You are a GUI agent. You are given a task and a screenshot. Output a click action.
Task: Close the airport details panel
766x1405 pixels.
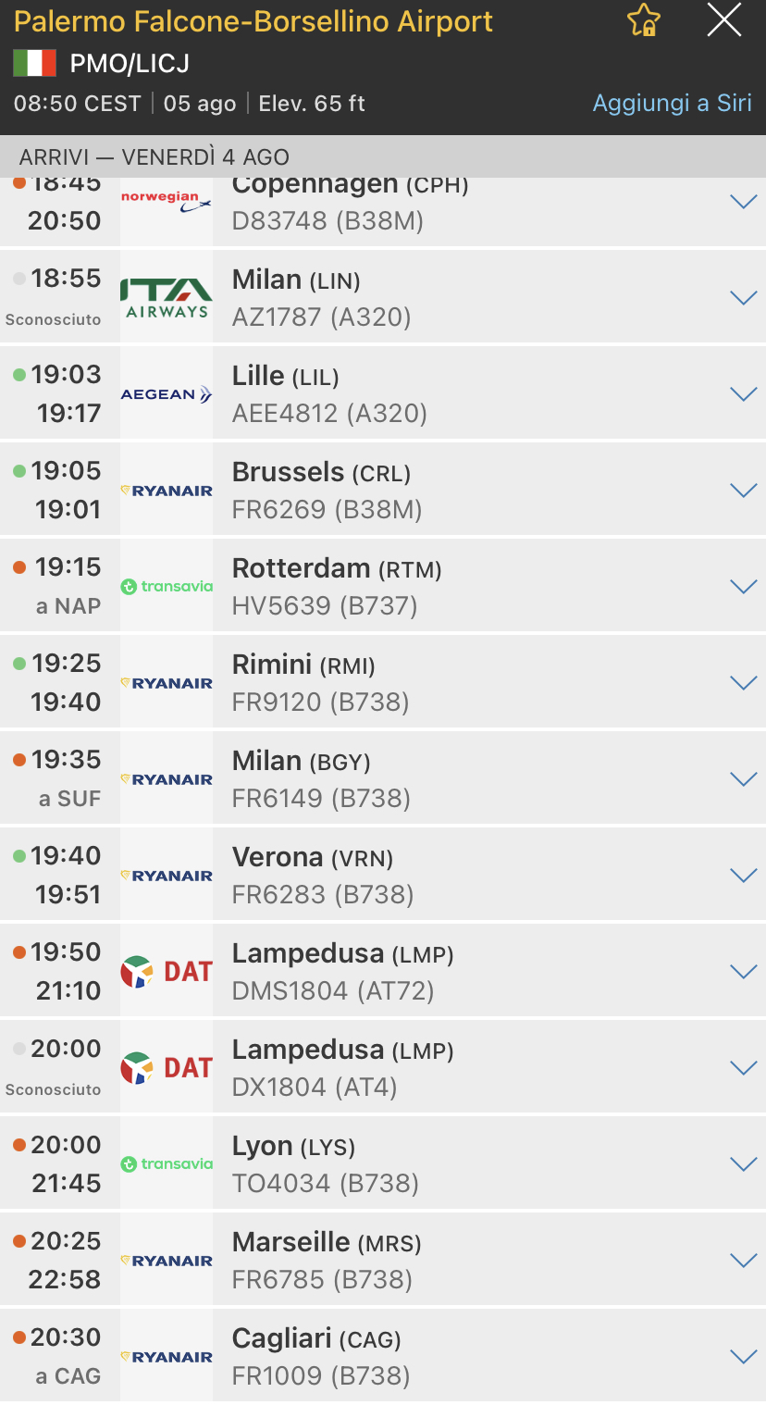(x=723, y=19)
